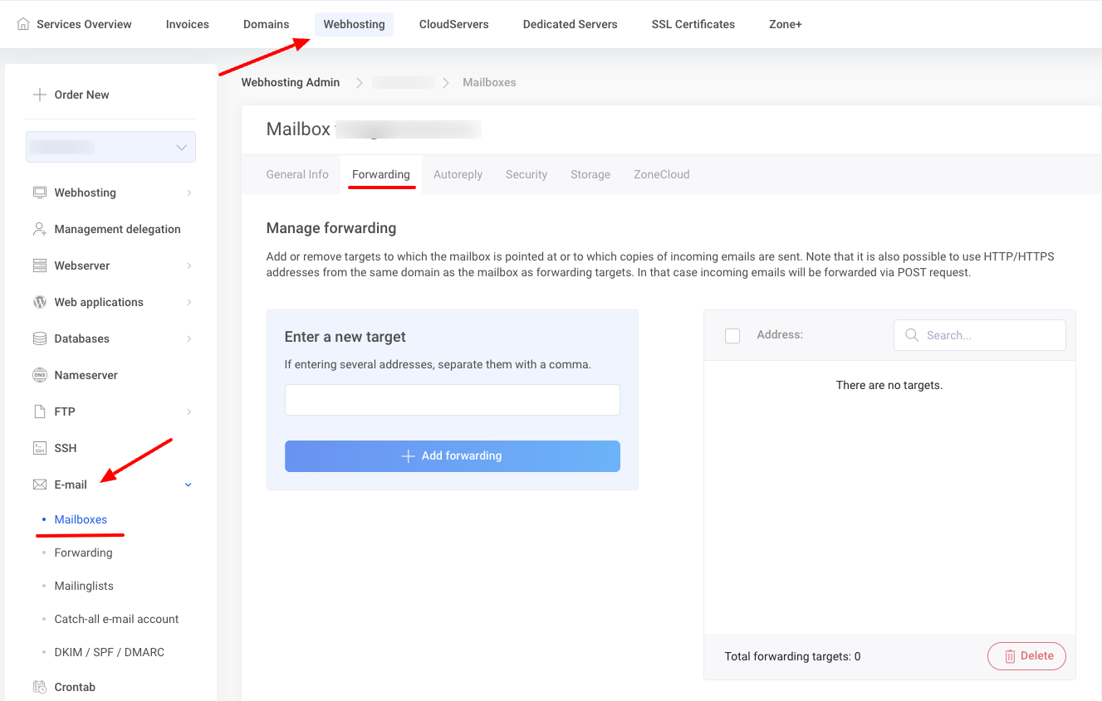Switch to the Autoreply tab
Viewport: 1102px width, 701px height.
click(x=458, y=174)
